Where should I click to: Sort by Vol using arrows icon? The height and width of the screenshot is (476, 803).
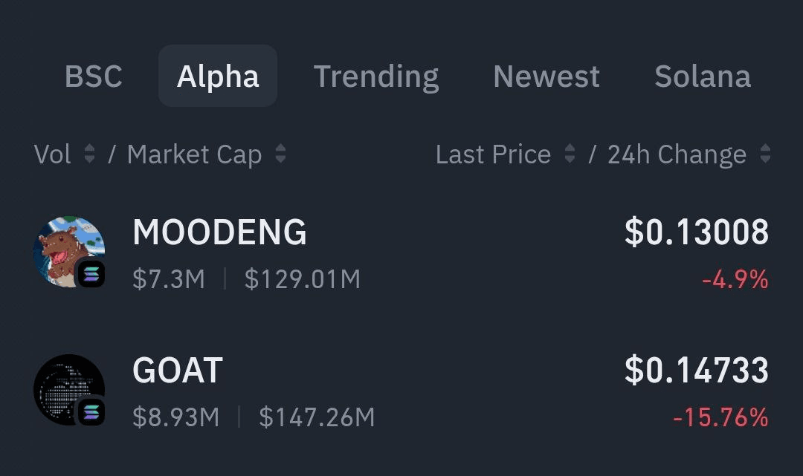89,154
